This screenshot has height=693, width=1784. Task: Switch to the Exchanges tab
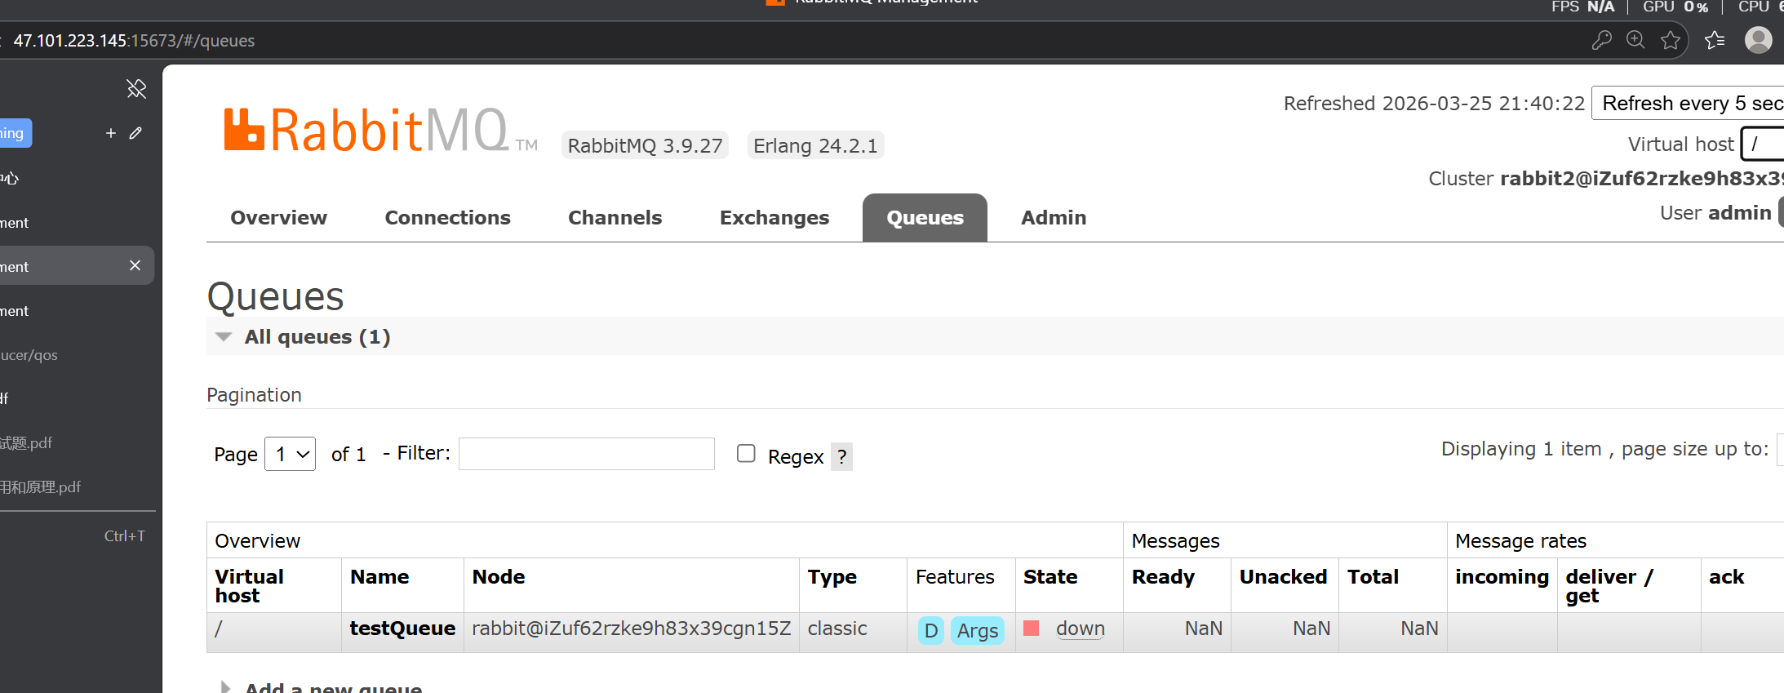click(774, 218)
